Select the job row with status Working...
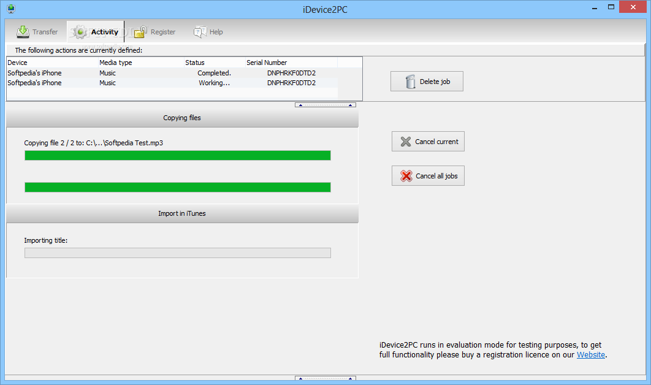The image size is (651, 385). [x=172, y=83]
